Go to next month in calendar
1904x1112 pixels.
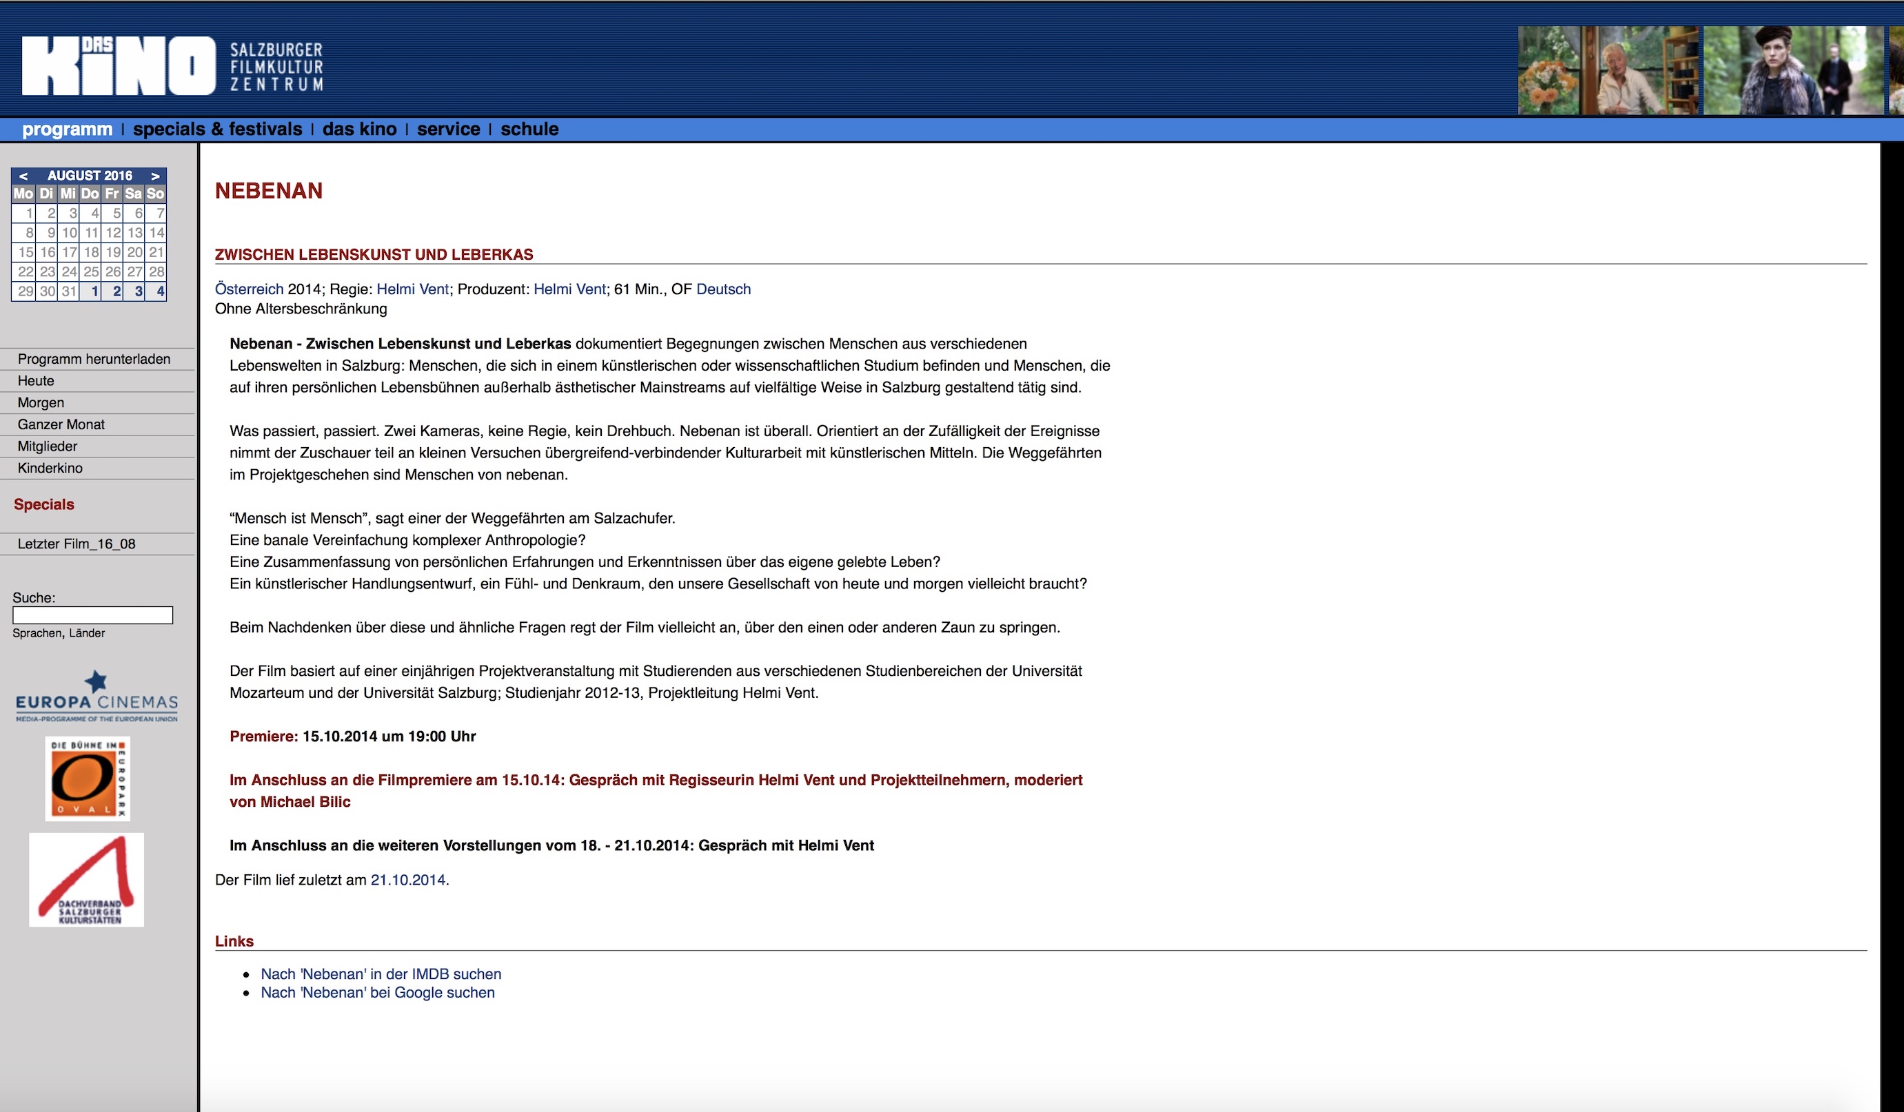pos(155,176)
